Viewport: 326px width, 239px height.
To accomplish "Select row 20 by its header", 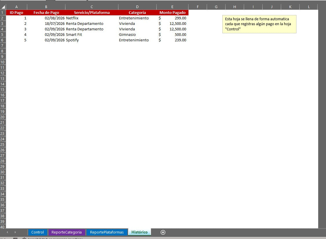I will coord(3,117).
